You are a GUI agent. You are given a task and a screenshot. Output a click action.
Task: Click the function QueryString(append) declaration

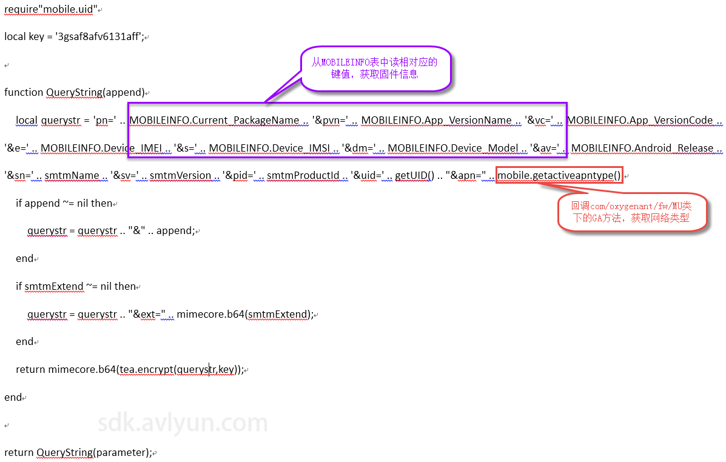tap(75, 92)
